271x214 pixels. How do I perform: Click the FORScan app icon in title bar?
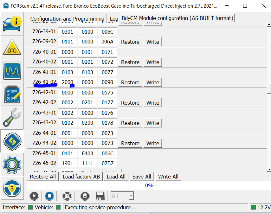pyautogui.click(x=6, y=6)
